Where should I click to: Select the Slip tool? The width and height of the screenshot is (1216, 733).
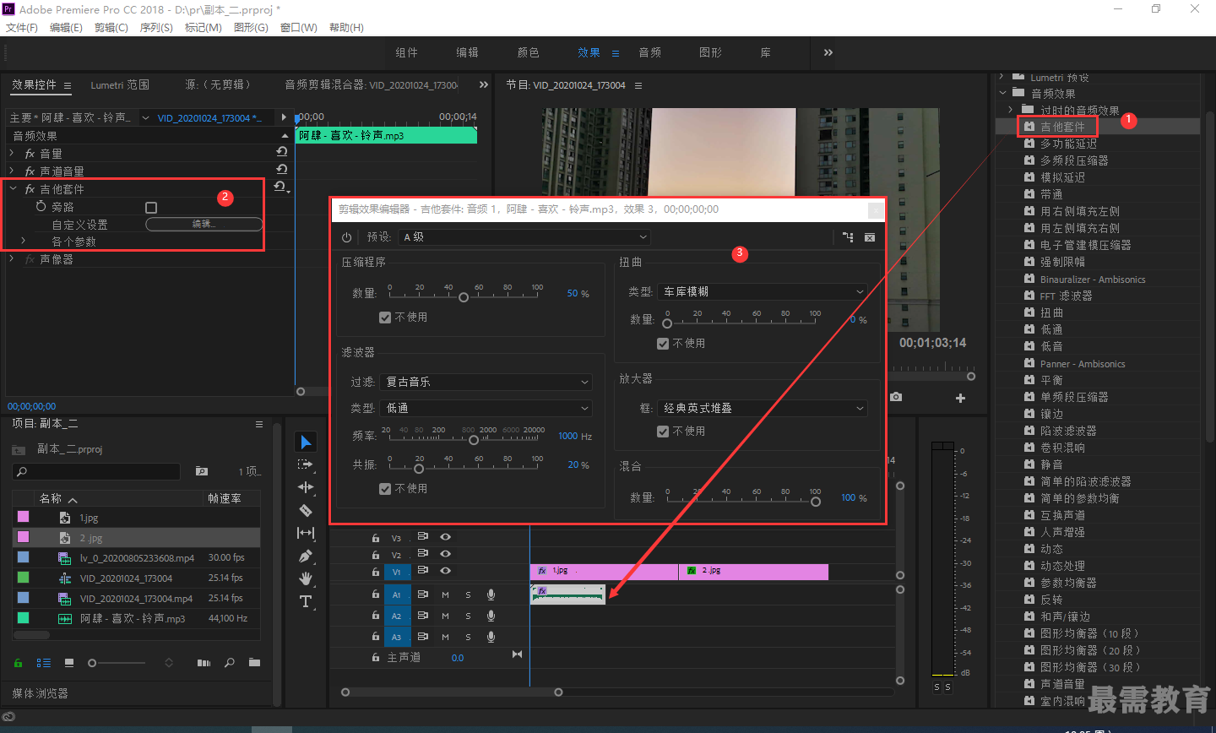click(x=306, y=533)
